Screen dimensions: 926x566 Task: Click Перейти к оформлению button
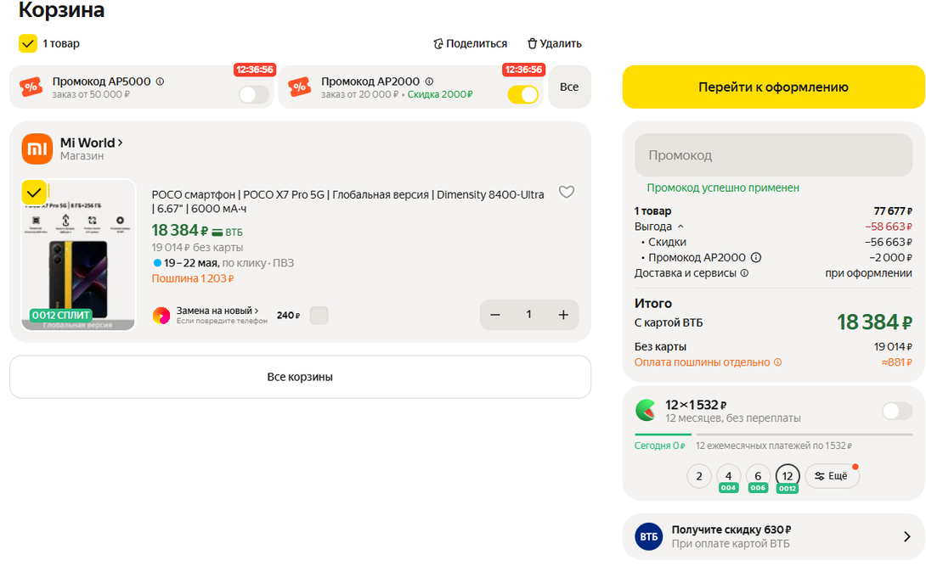[774, 87]
